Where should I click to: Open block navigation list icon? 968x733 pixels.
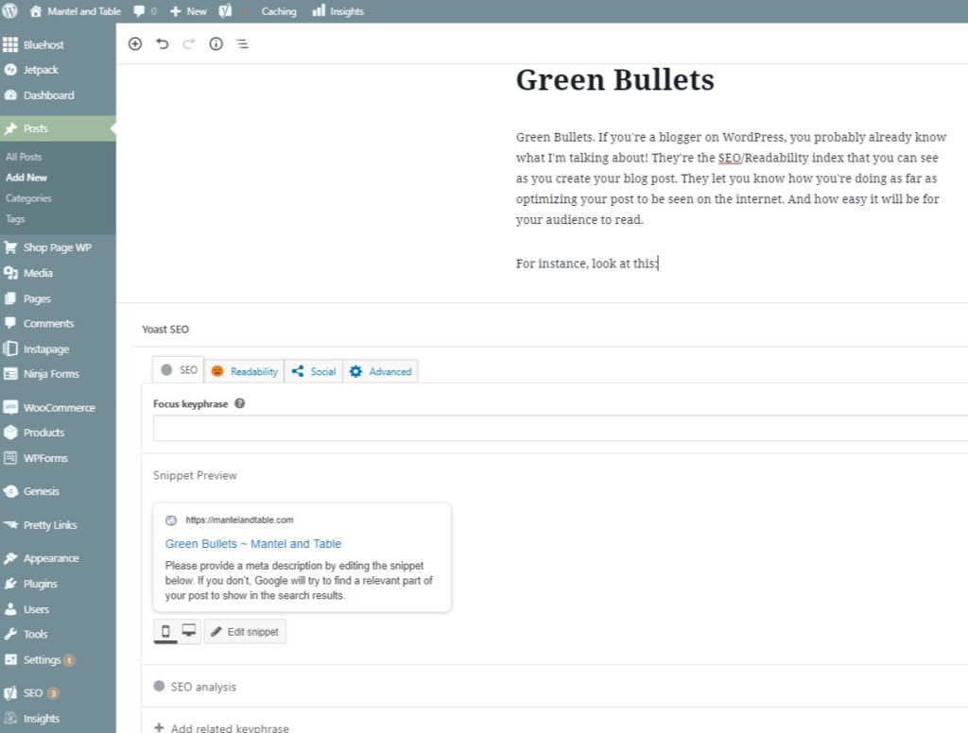243,43
